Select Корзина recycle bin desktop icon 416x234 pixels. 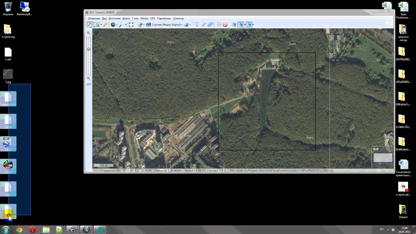tap(8, 8)
